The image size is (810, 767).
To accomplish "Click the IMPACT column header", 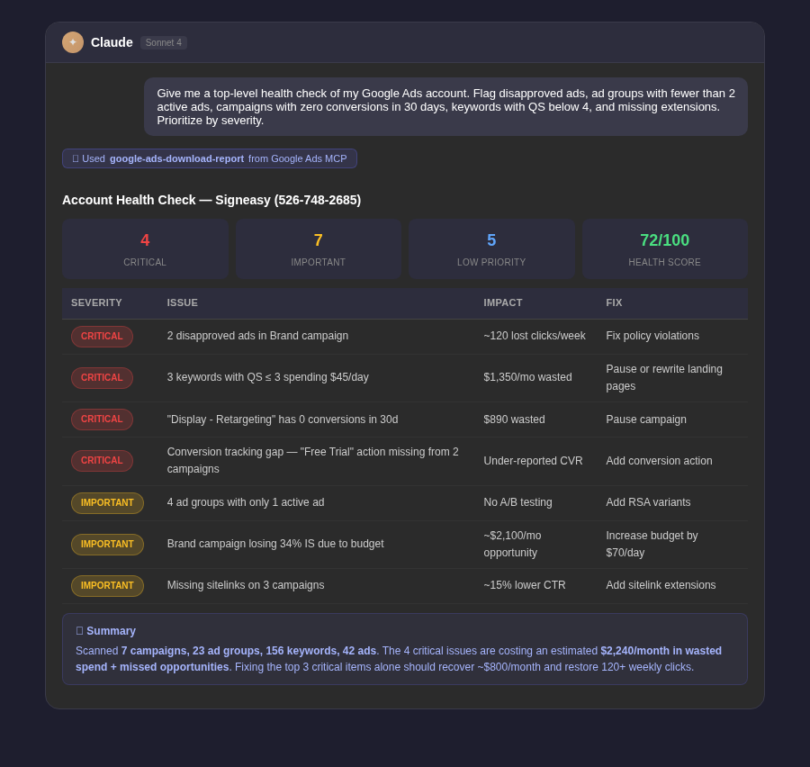I will tap(503, 302).
